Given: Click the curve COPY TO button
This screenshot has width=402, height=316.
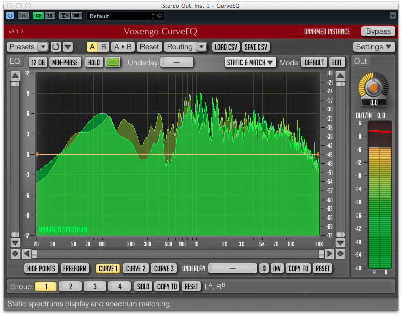Looking at the screenshot, I should 298,269.
